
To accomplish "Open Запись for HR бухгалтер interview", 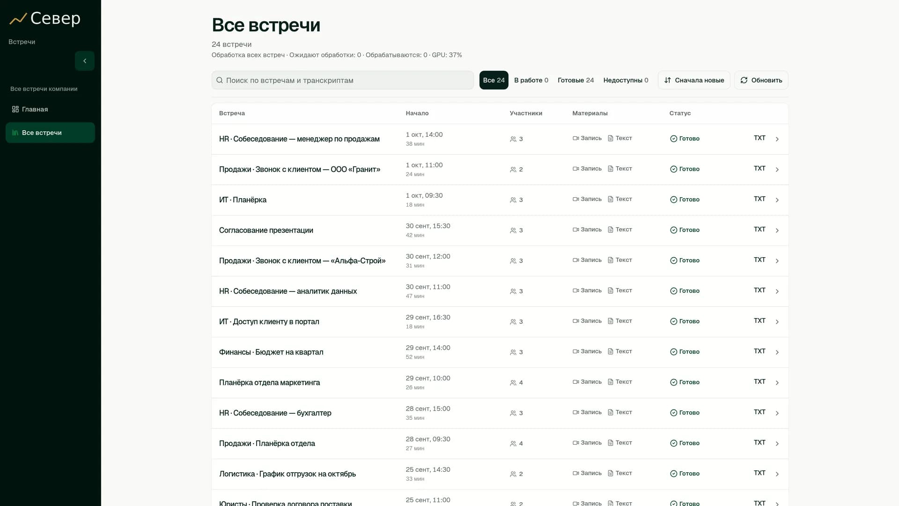I will (587, 412).
